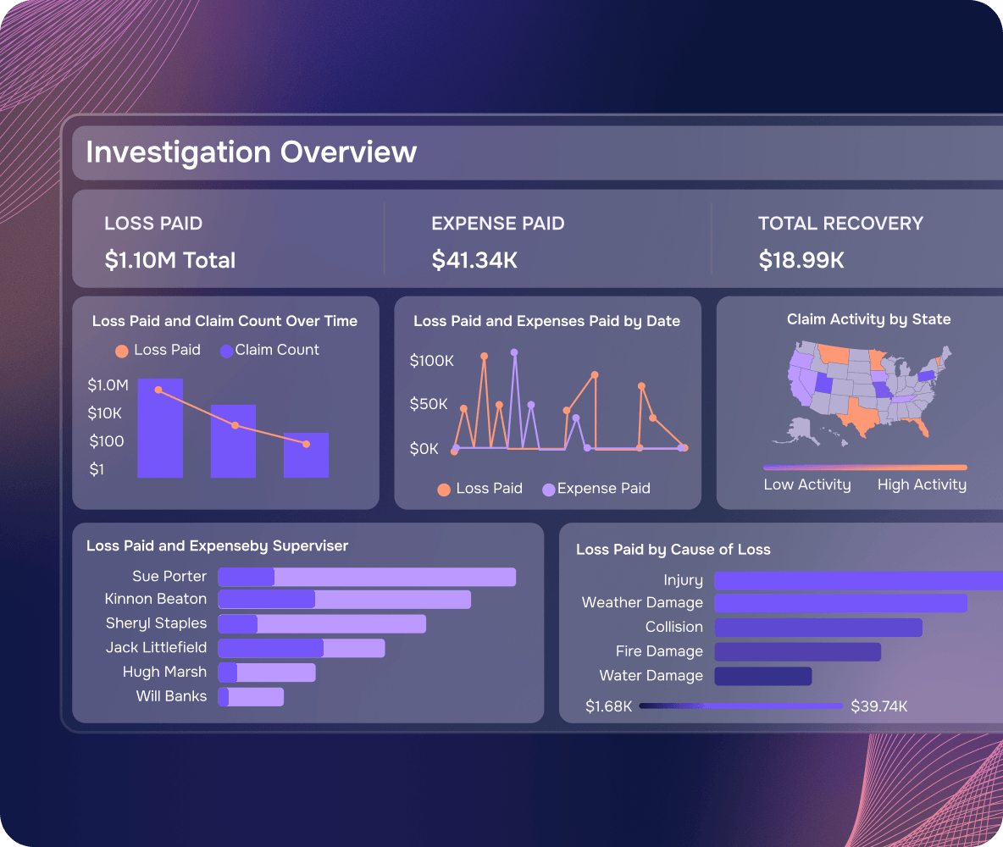Click the $50K axis label in date chart
1003x847 pixels.
click(429, 404)
